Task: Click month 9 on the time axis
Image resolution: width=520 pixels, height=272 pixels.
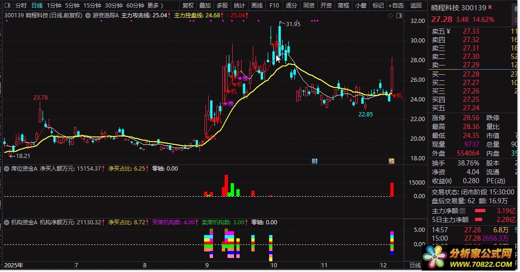Action: pos(207,265)
